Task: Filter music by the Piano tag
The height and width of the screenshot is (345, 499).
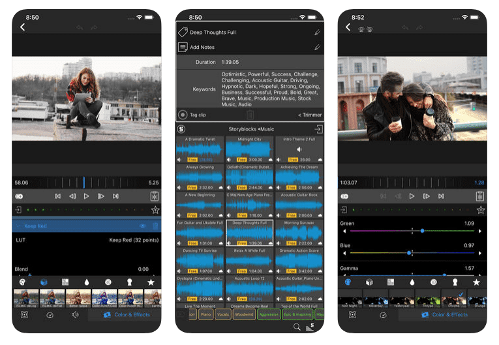Action: tap(205, 314)
